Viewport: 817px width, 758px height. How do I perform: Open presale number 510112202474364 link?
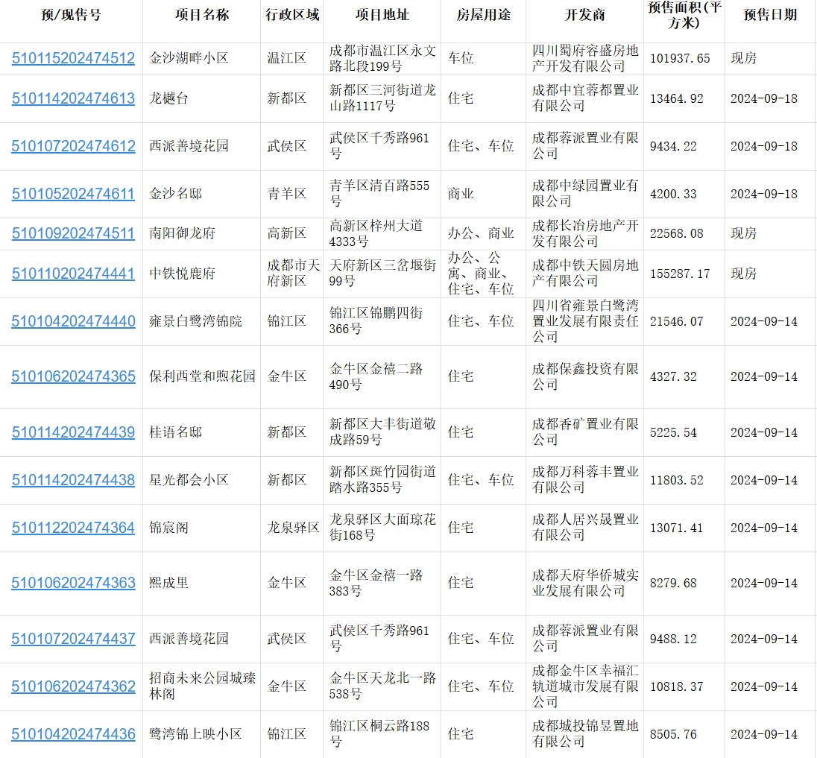pos(73,528)
